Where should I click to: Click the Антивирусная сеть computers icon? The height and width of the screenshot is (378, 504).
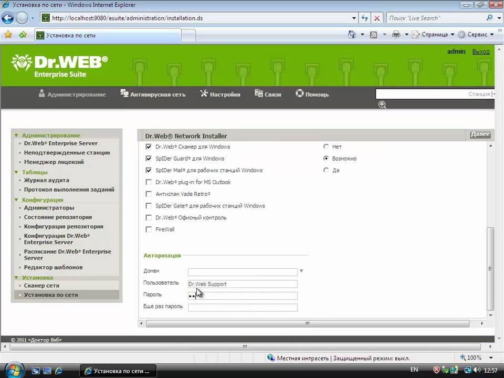click(x=124, y=93)
